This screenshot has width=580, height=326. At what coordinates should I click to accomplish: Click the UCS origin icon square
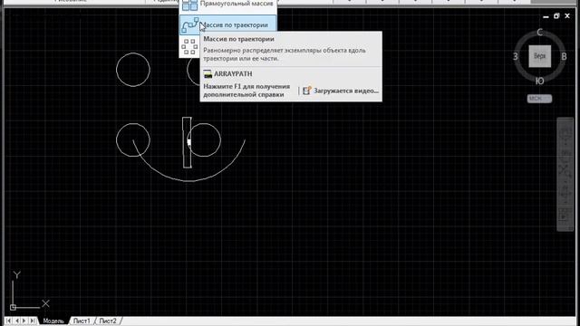pos(13,307)
